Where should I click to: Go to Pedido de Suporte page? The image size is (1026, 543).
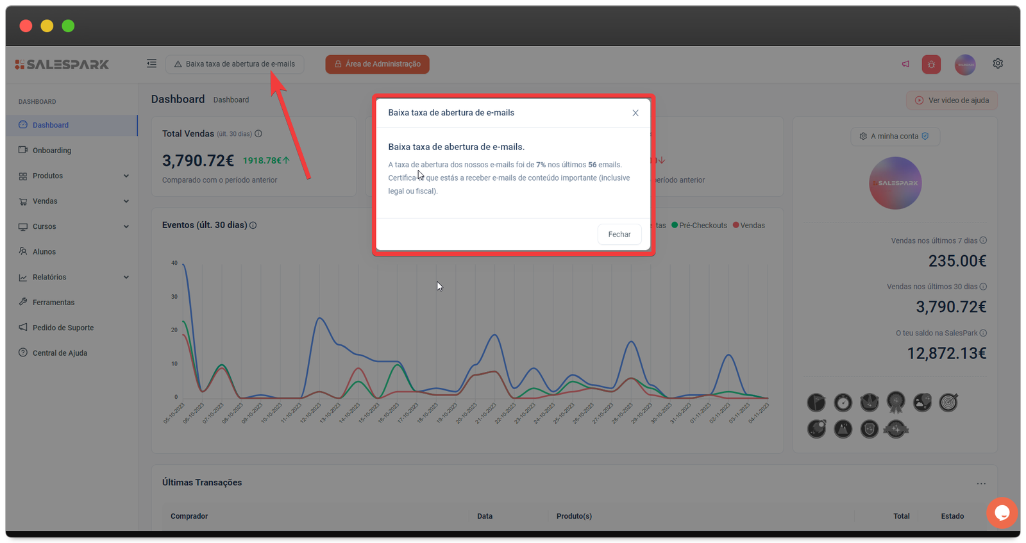click(x=63, y=328)
